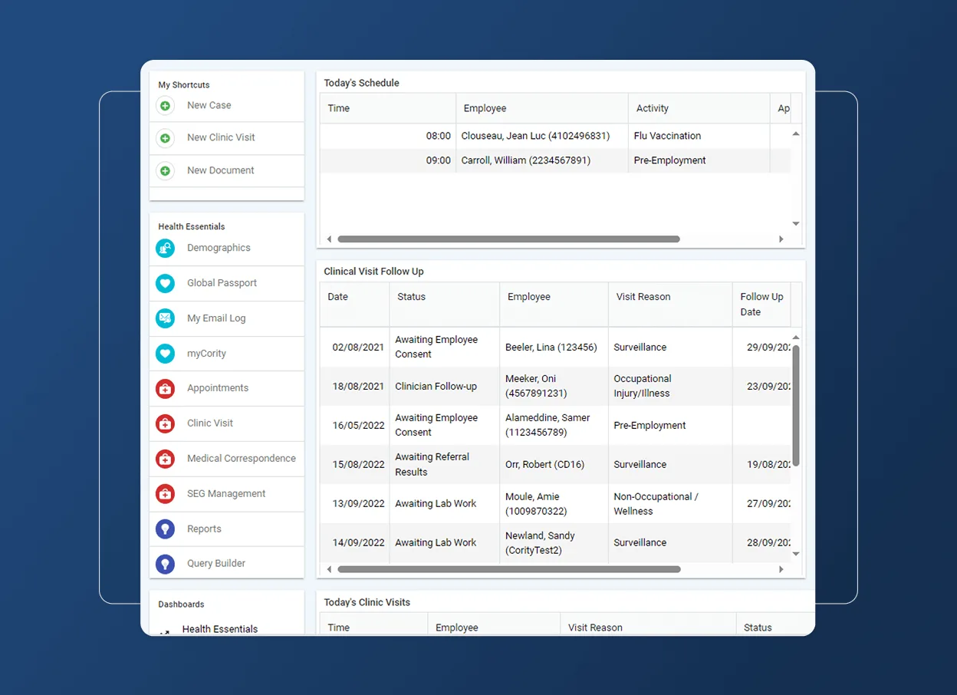The height and width of the screenshot is (695, 957).
Task: Open the Appointments module
Action: [218, 388]
